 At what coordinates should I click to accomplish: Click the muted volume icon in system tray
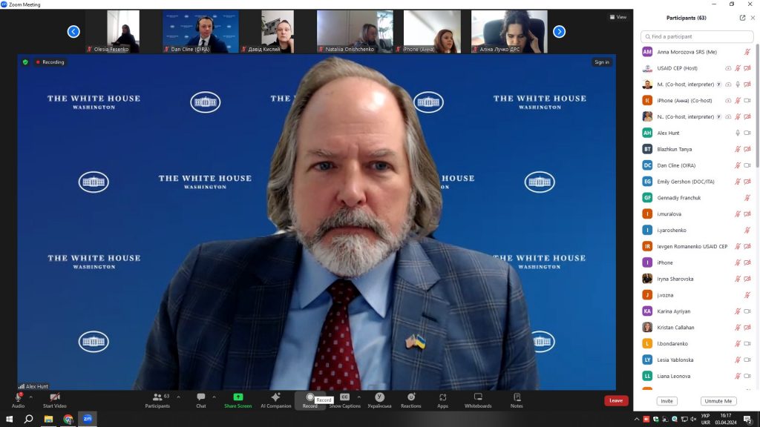click(x=693, y=420)
